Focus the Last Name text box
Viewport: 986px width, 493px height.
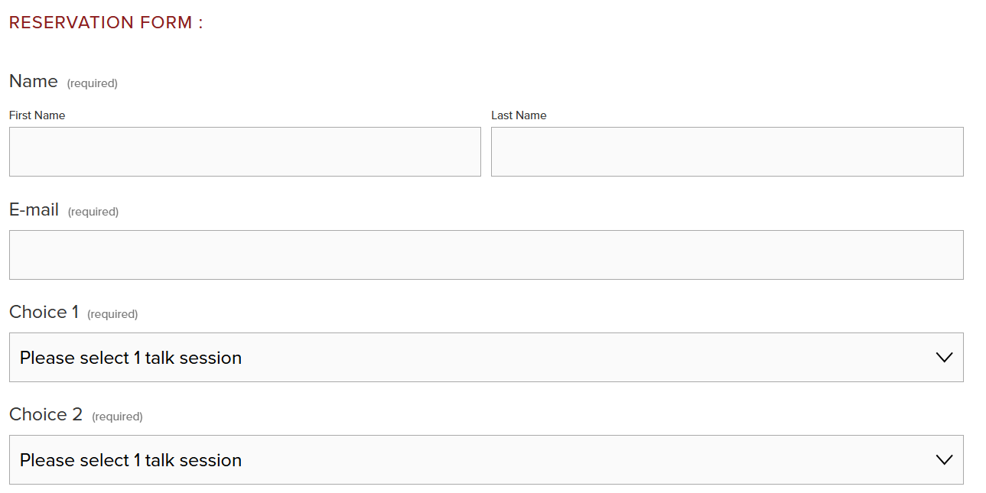(x=727, y=151)
